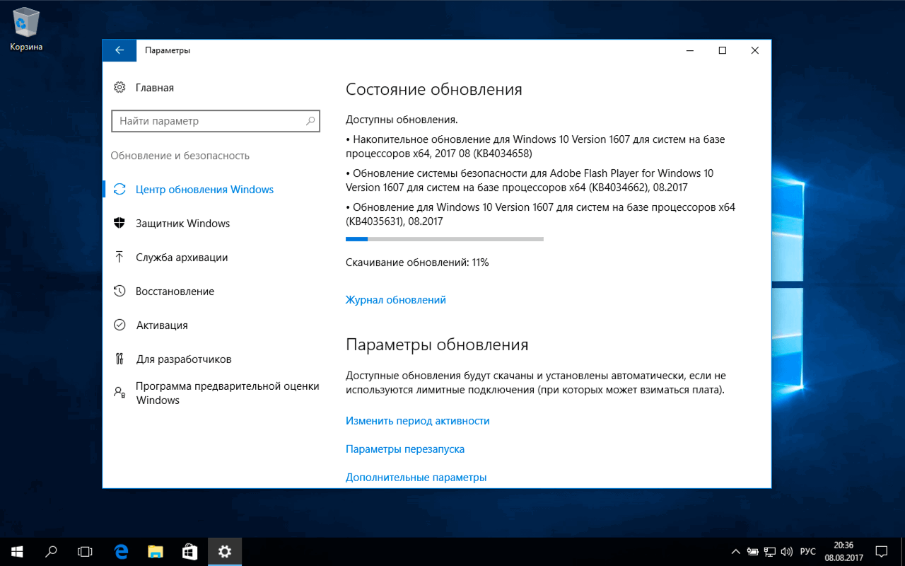Switch language via the РУС tray indicator
This screenshot has width=905, height=566.
tap(807, 551)
